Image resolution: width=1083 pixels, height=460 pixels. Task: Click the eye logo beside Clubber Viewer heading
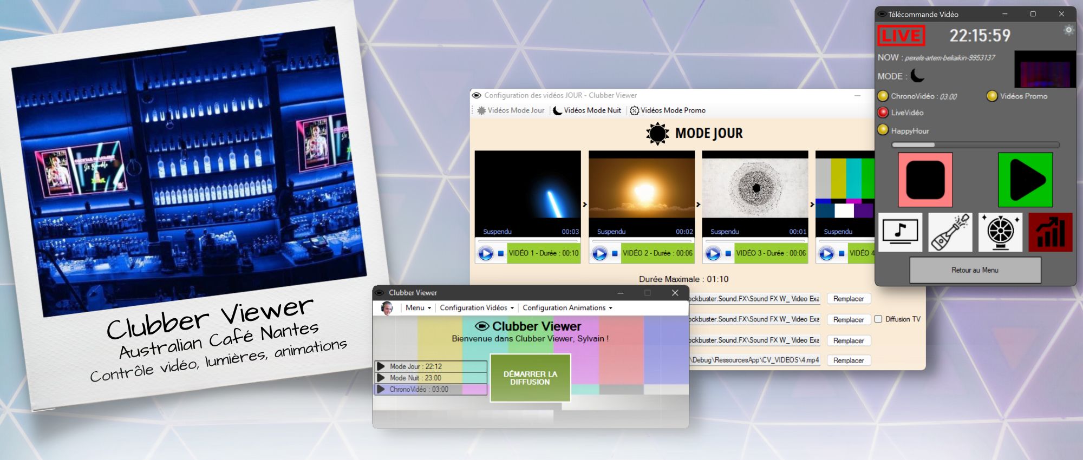[x=482, y=326]
